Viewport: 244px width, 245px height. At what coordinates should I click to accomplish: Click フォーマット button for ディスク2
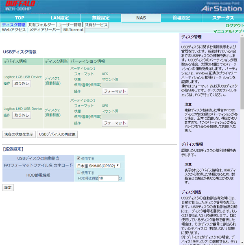[115, 123]
